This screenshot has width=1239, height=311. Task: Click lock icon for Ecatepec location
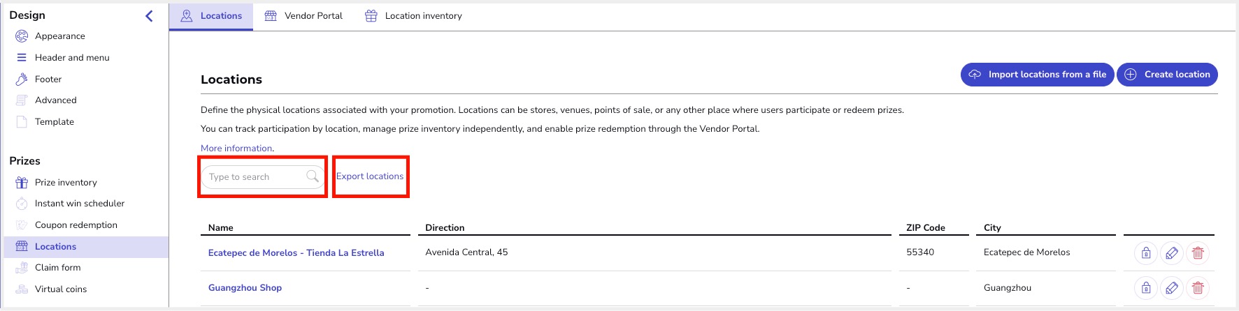pos(1146,253)
